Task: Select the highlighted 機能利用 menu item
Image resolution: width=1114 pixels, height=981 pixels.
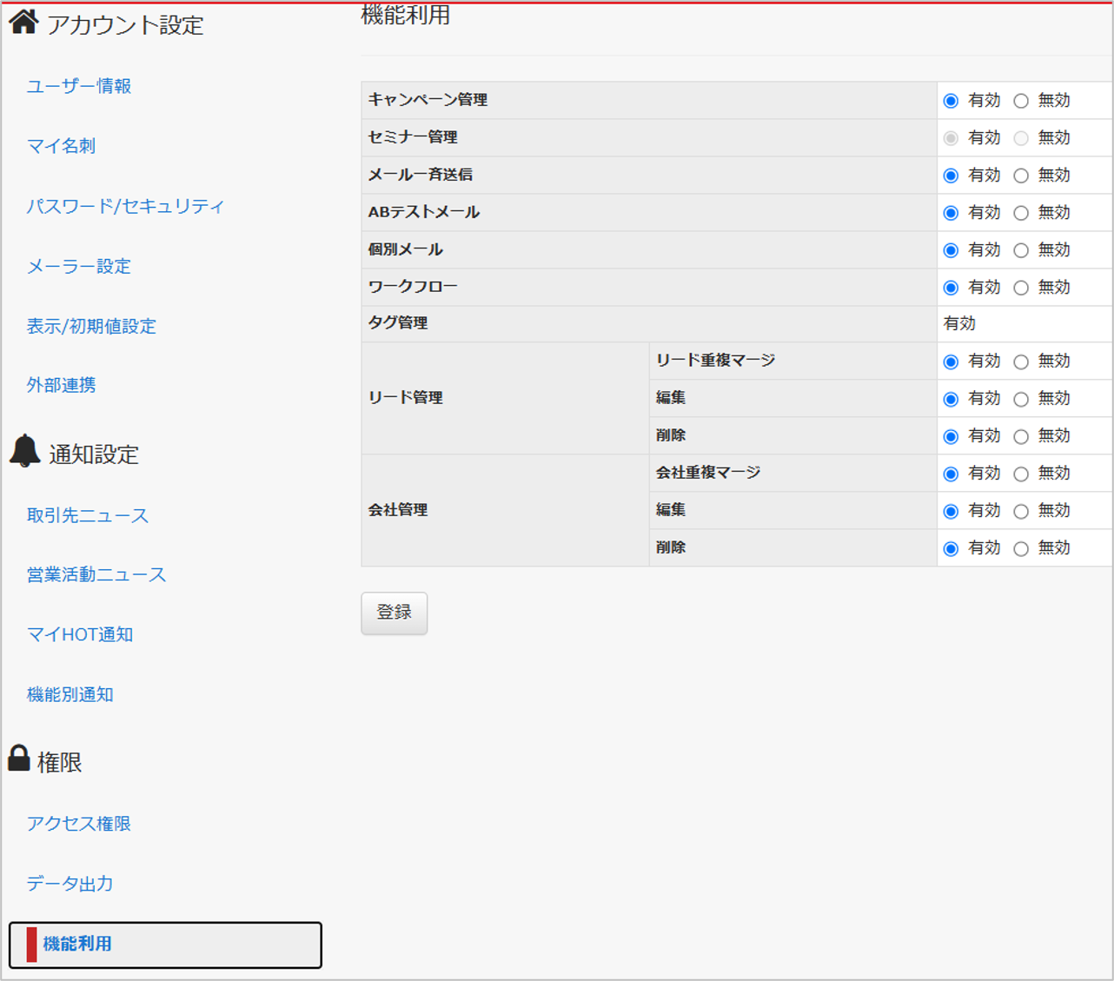Action: point(165,945)
